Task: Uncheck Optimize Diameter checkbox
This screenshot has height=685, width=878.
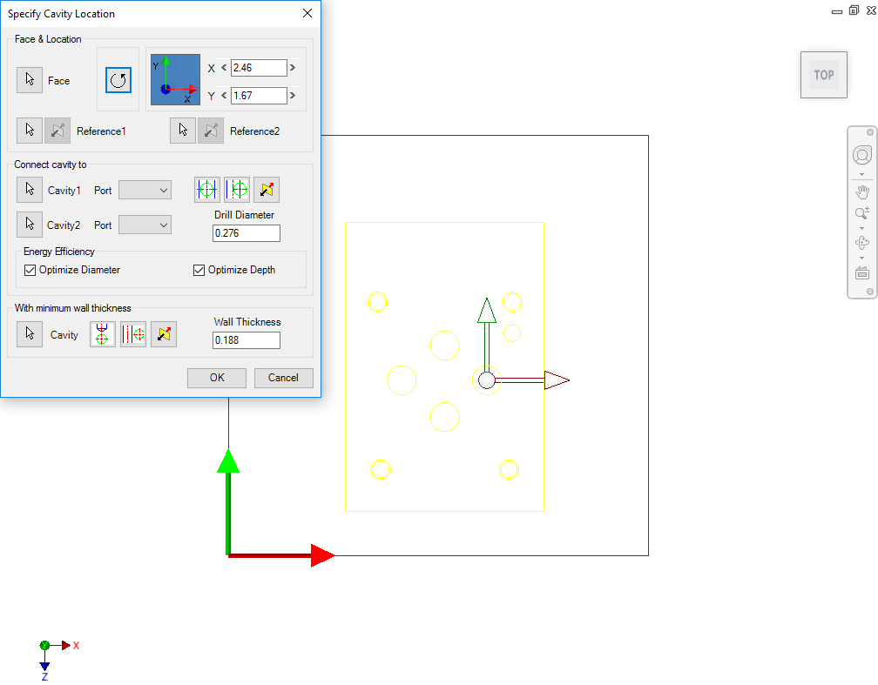Action: [30, 270]
